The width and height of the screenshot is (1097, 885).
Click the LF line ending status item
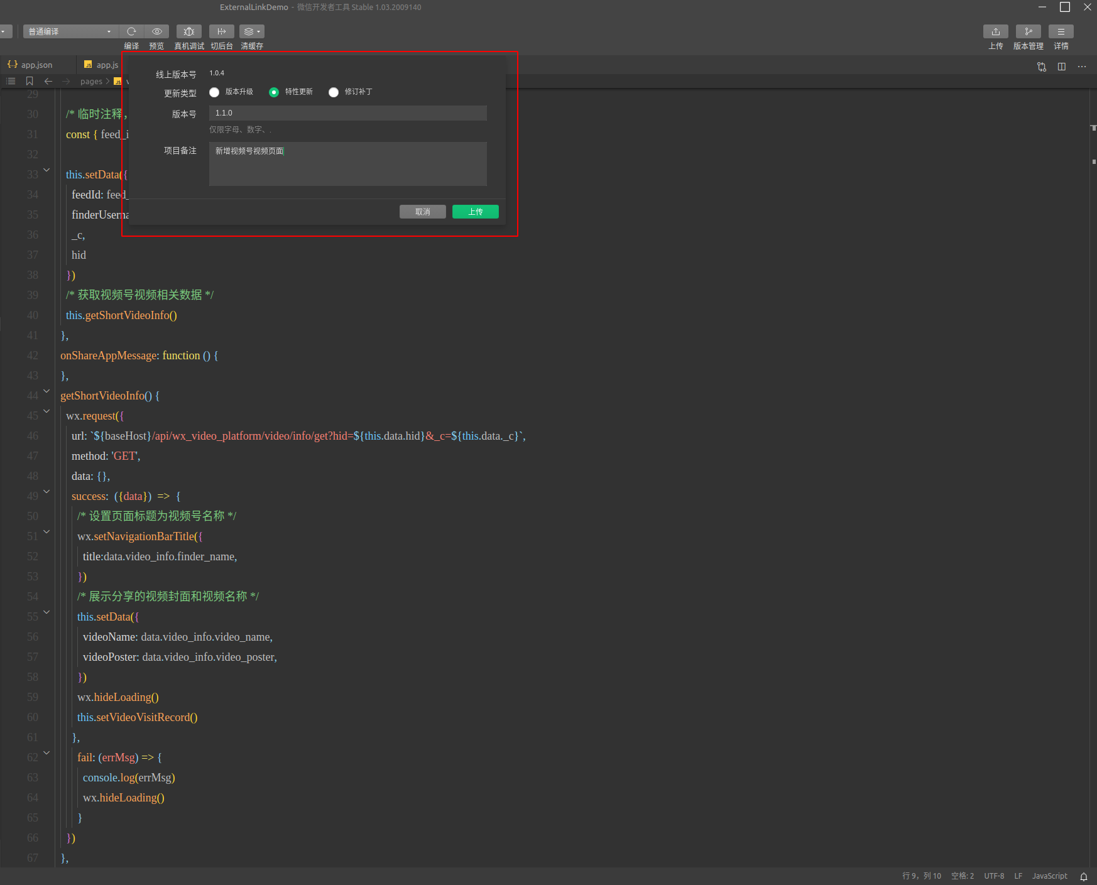tap(1018, 876)
